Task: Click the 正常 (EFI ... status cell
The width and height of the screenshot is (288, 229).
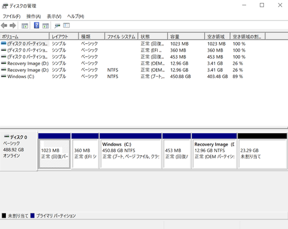Action: 151,50
